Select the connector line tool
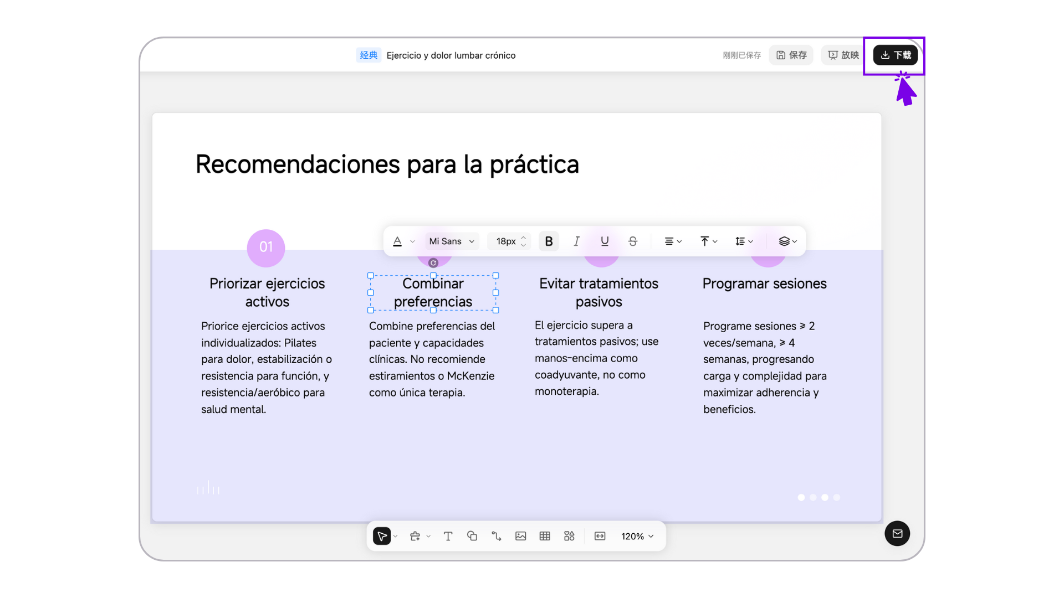 497,536
